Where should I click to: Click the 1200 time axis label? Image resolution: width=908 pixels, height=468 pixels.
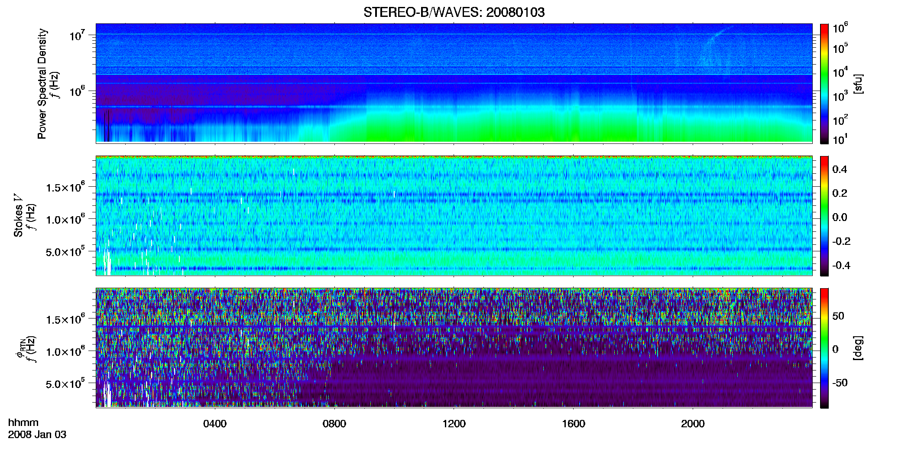click(454, 424)
